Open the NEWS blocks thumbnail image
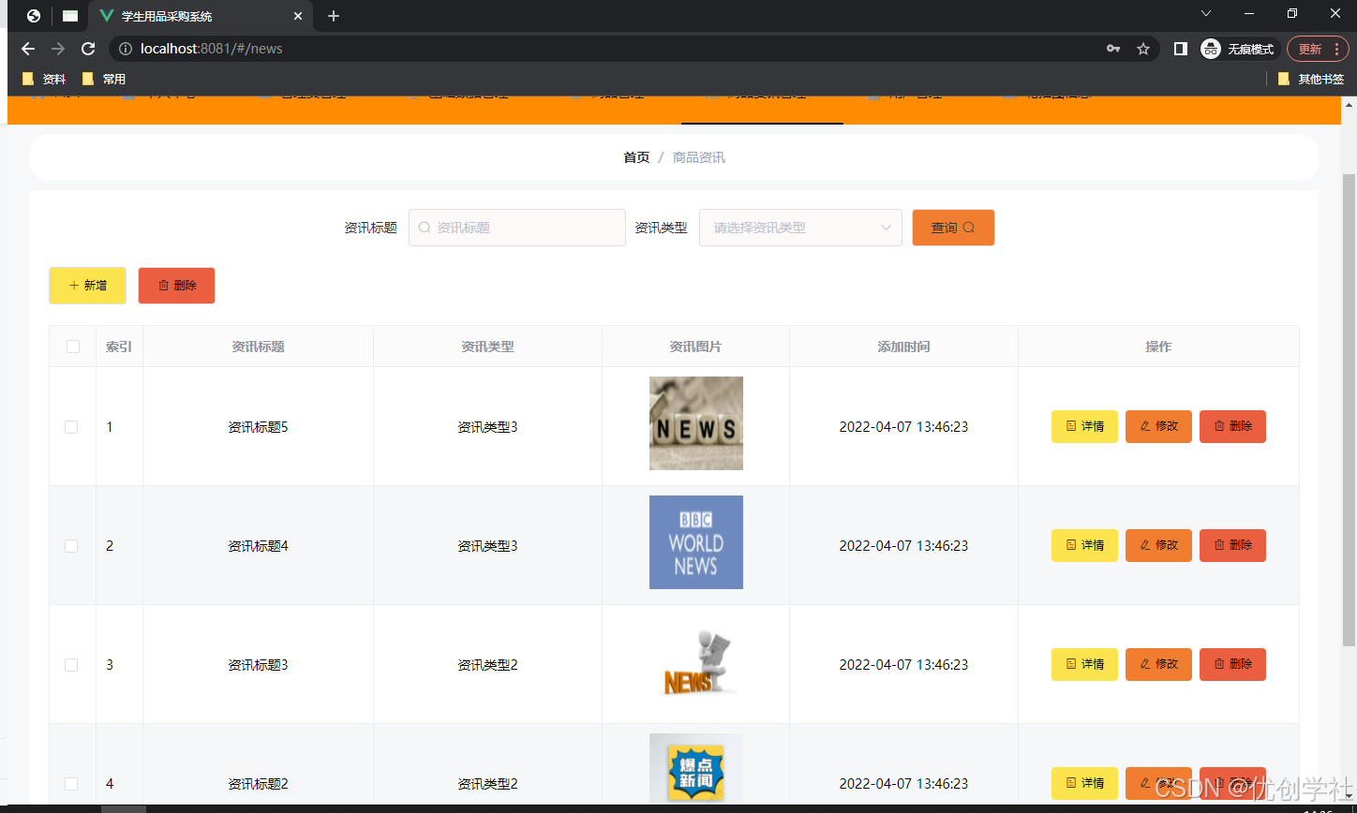Screen dimensions: 1357x813 (x=696, y=423)
